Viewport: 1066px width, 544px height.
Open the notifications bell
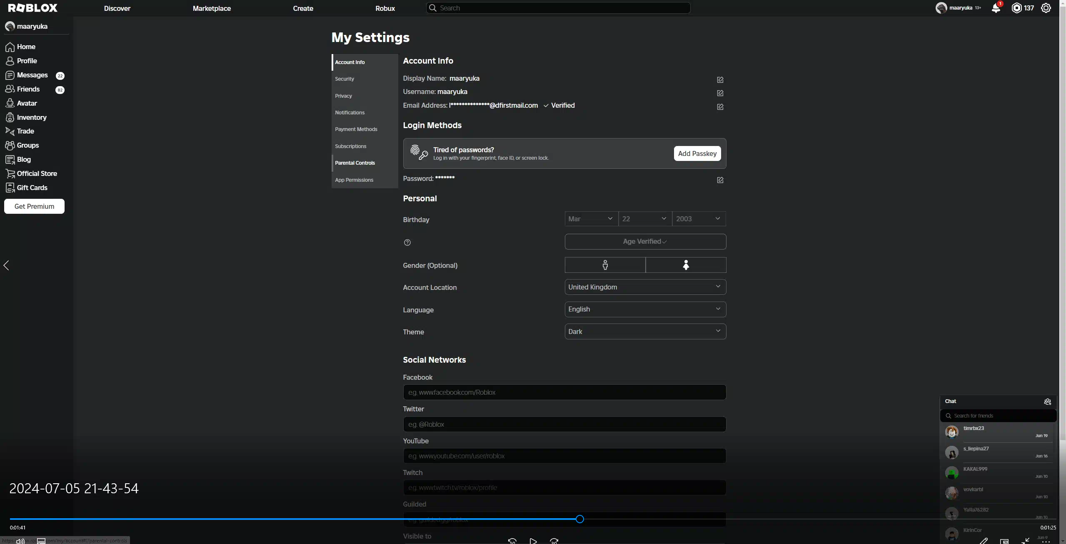click(x=996, y=8)
